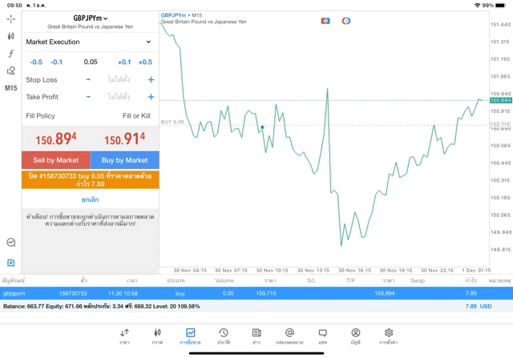513x358 pixels.
Task: Click the red-blue circular icon on chart
Action: 346,21
